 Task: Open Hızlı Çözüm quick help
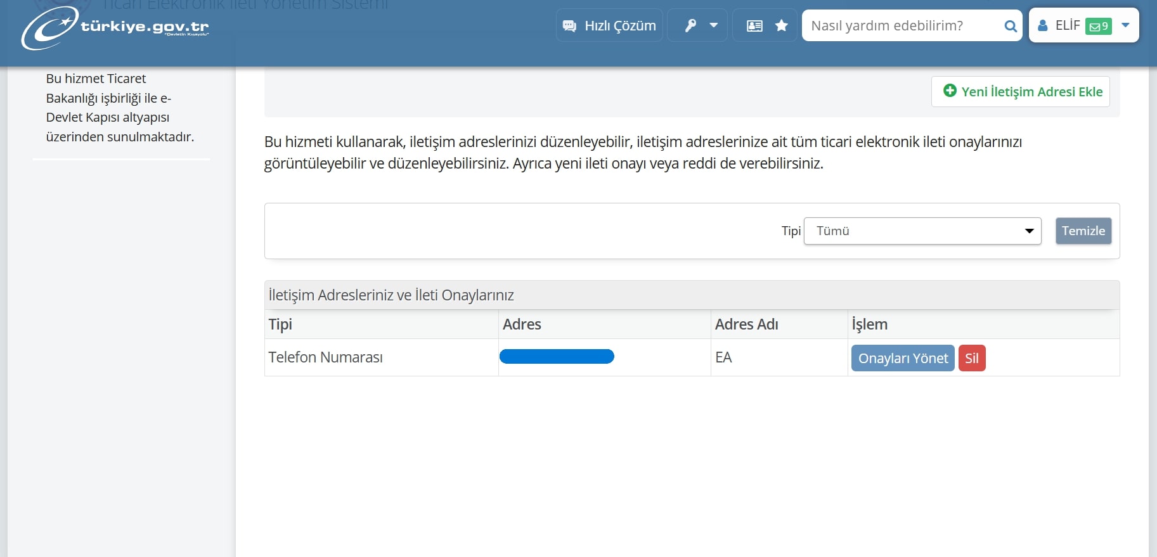point(609,26)
